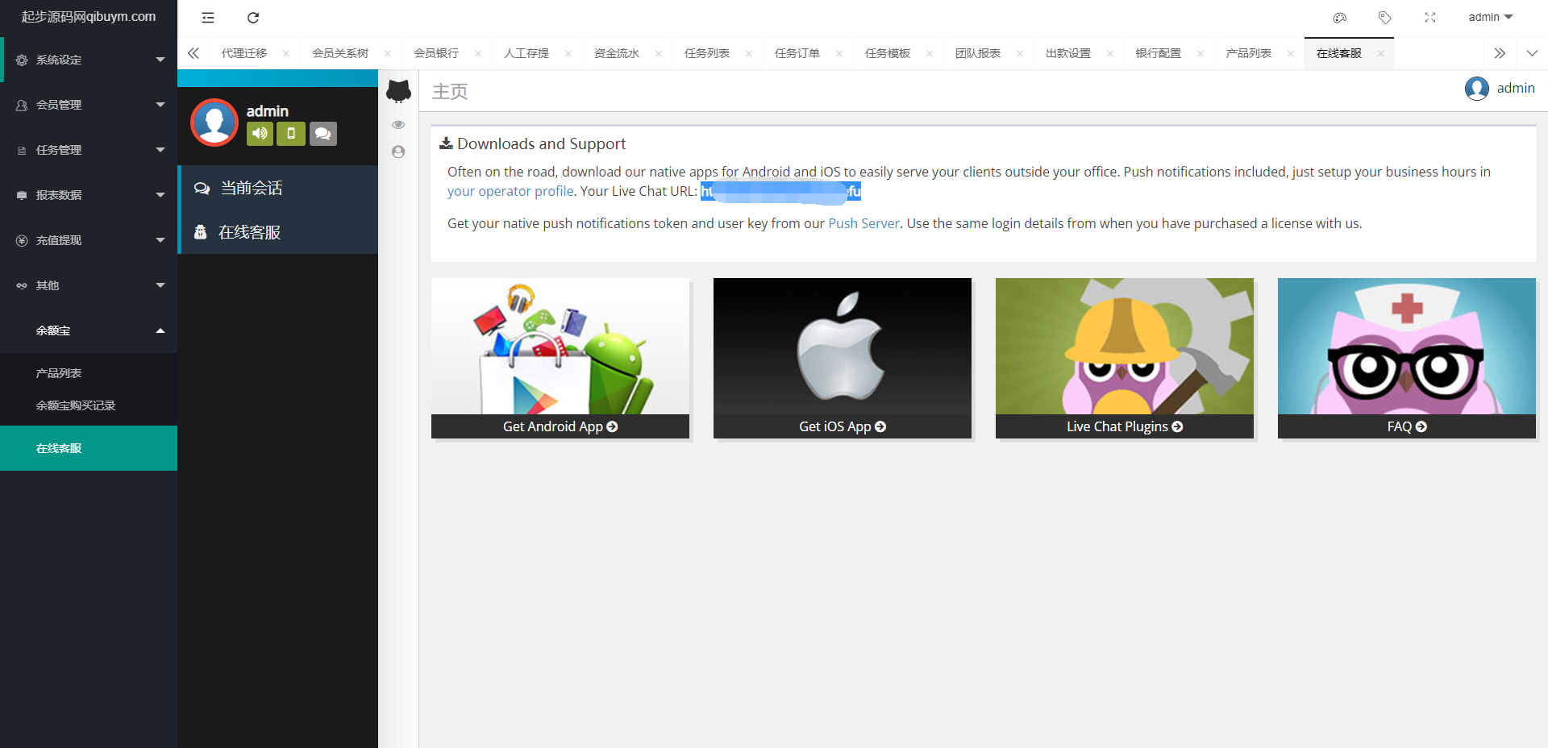Image resolution: width=1548 pixels, height=748 pixels.
Task: Enter fullscreen using the expand icon
Action: tap(1429, 18)
